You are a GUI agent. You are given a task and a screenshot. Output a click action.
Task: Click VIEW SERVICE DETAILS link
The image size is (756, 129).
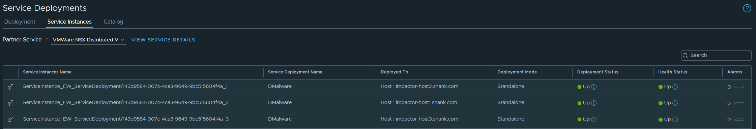[163, 40]
